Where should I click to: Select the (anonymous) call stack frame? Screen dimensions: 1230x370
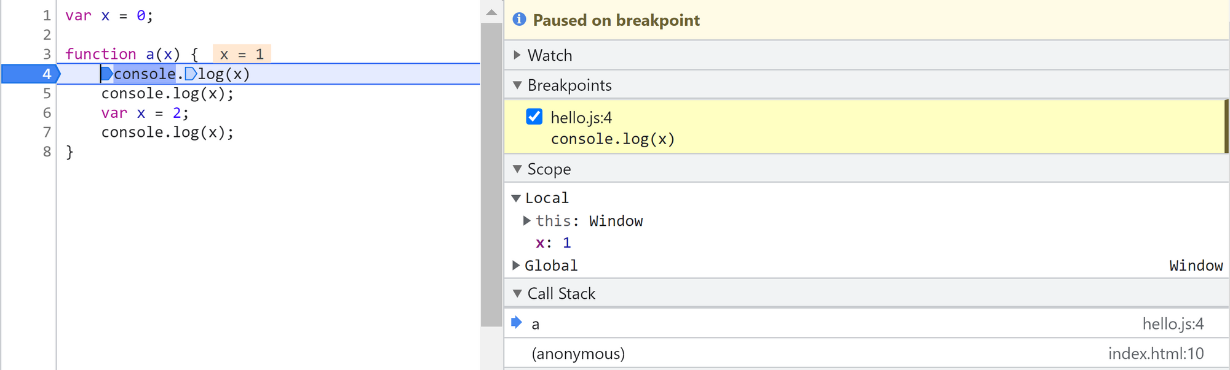tap(578, 353)
